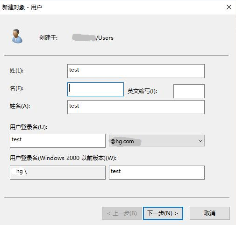236x225 pixels.
Task: Click the 姓(L) label
Action: 16,71
